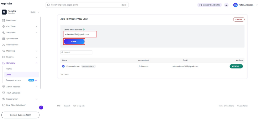
Task: Click the Company icon in sidebar
Action: (x=4, y=63)
